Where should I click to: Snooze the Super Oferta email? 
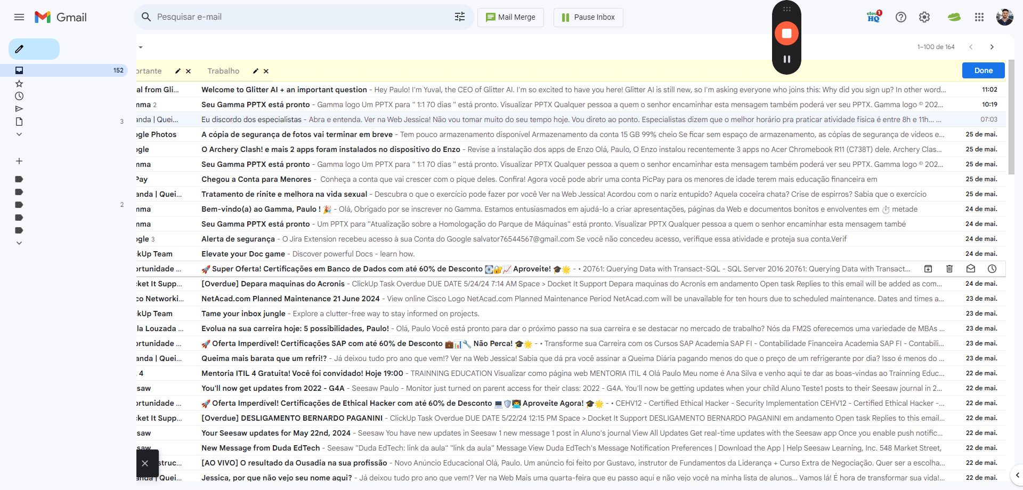992,269
